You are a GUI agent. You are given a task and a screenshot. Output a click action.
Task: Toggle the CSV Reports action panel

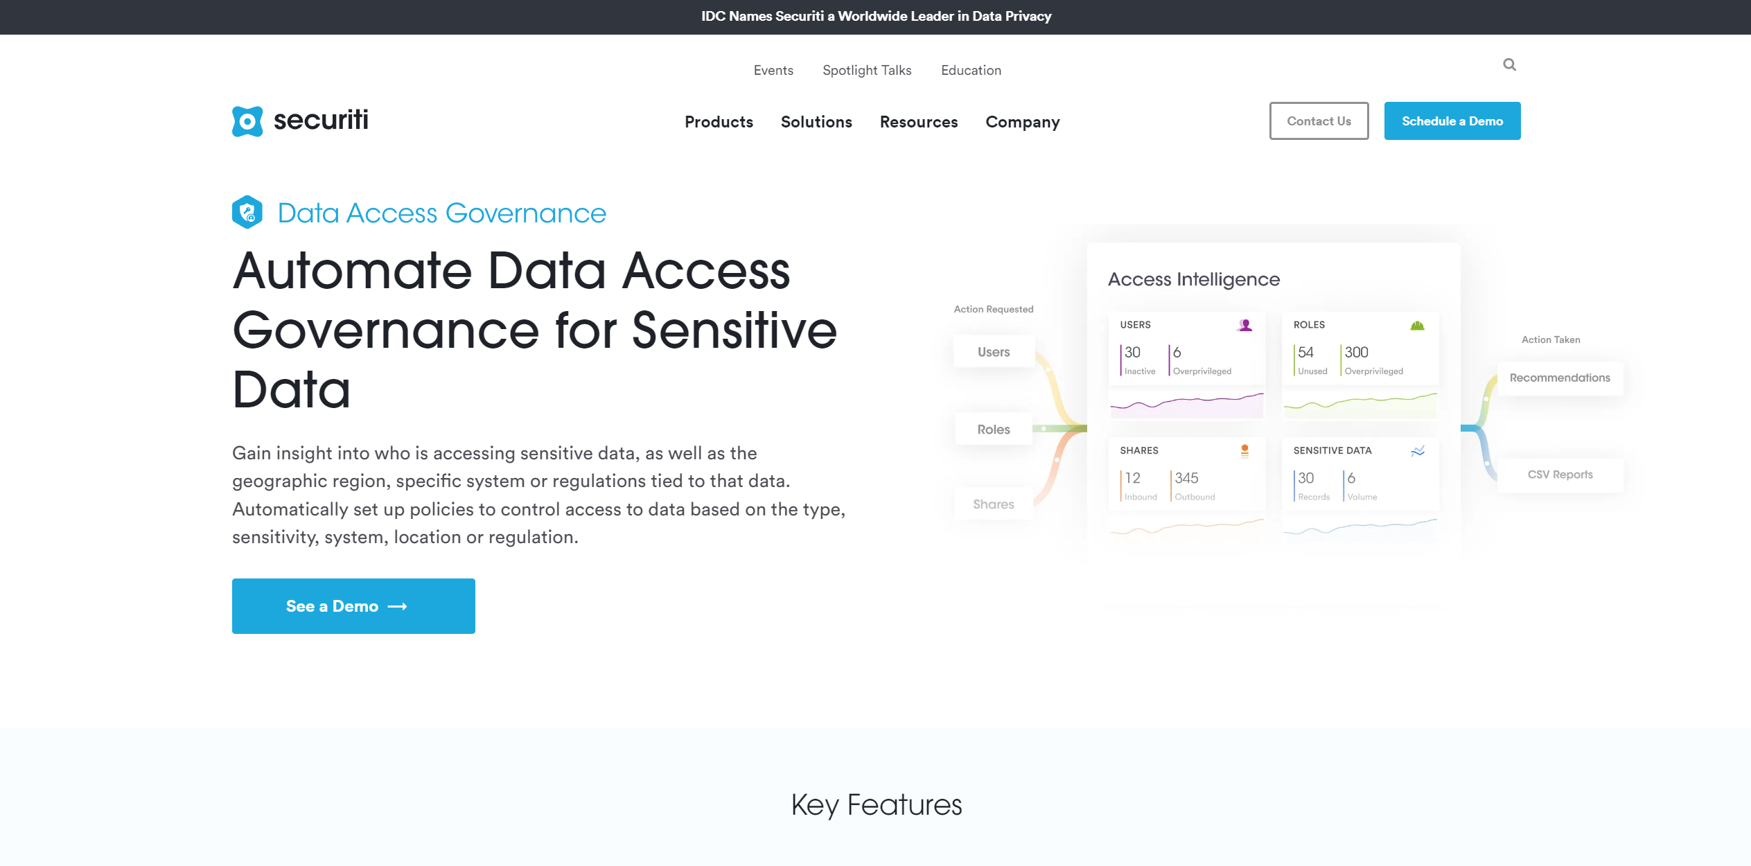tap(1560, 473)
